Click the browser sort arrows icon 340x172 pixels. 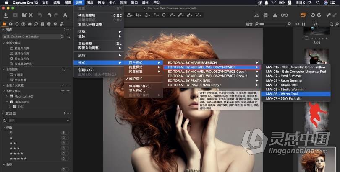tap(303, 24)
